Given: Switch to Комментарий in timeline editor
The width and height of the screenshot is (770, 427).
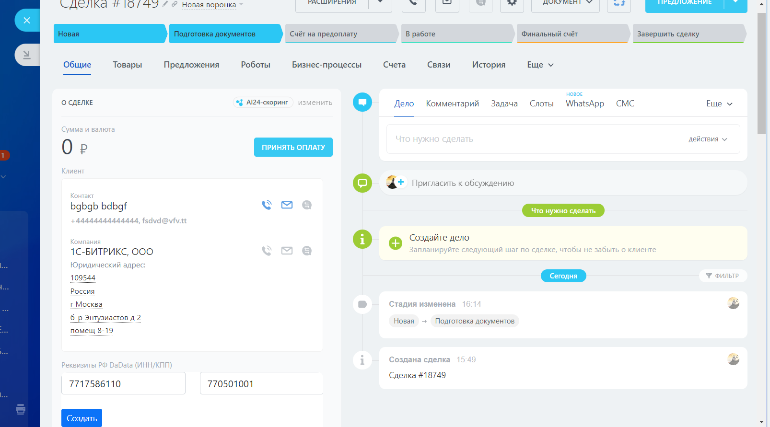Looking at the screenshot, I should coord(453,104).
